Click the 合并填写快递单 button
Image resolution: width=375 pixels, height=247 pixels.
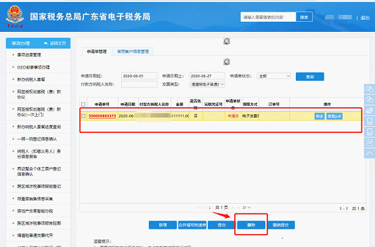tap(192, 225)
